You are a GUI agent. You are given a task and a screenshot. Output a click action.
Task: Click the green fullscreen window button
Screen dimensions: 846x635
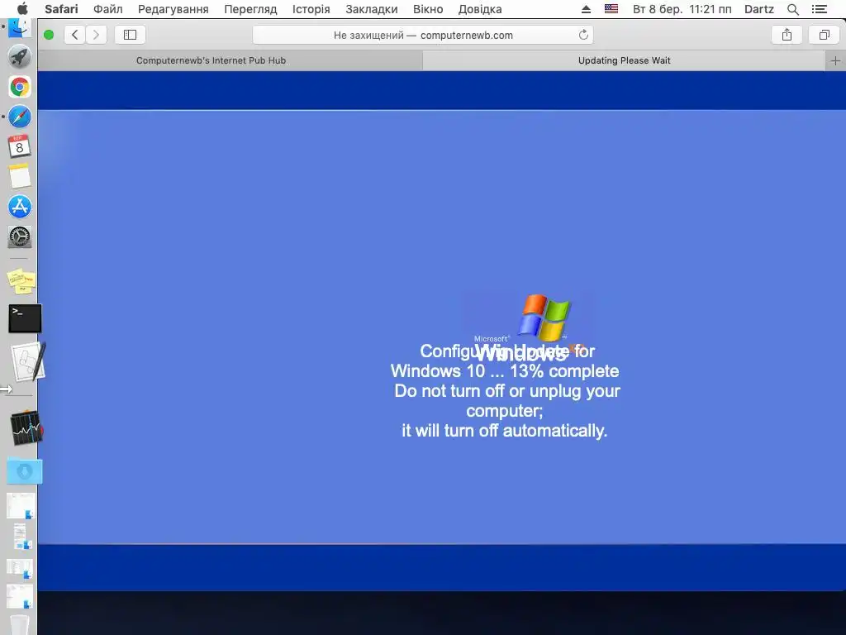[x=49, y=35]
